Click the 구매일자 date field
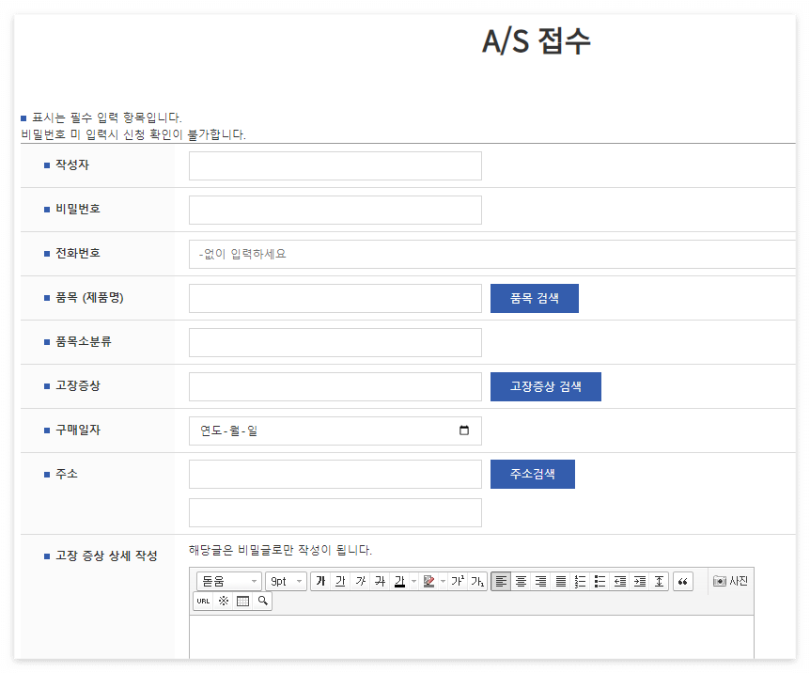This screenshot has width=810, height=673. coord(335,430)
